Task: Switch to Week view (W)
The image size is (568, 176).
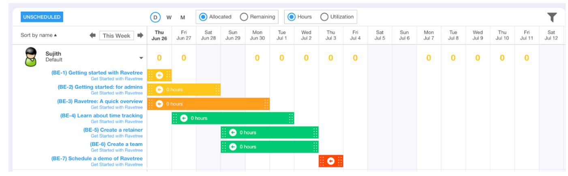Action: (x=169, y=17)
